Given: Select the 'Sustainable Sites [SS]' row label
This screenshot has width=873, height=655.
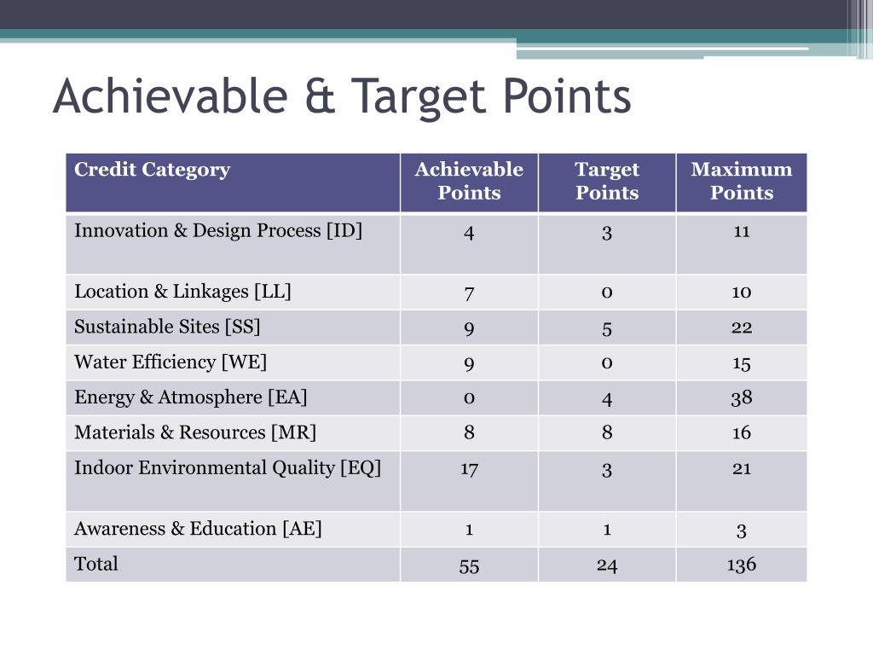Looking at the screenshot, I should [x=167, y=327].
